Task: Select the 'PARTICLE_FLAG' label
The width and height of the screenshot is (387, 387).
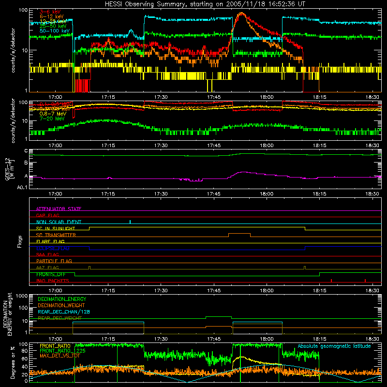Action: pos(54,261)
